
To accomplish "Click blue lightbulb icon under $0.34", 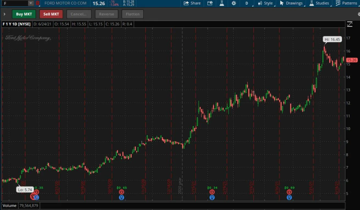I will 212,197.
